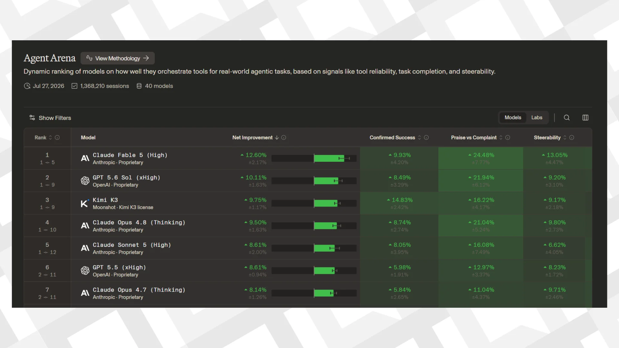Toggle Net Improvement descending sort arrow
This screenshot has height=348, width=619.
[277, 138]
